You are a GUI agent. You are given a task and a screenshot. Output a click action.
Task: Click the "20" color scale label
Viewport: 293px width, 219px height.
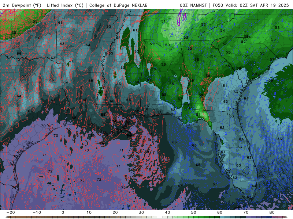[x=115, y=212]
